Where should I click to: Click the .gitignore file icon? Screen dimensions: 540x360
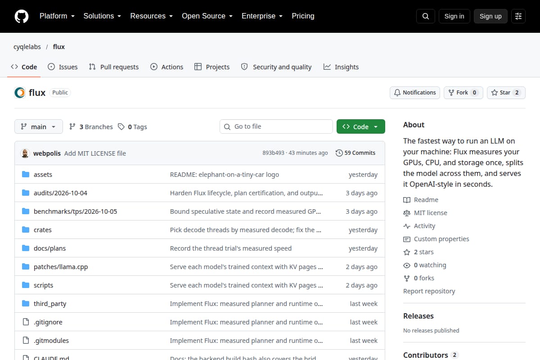pyautogui.click(x=26, y=322)
